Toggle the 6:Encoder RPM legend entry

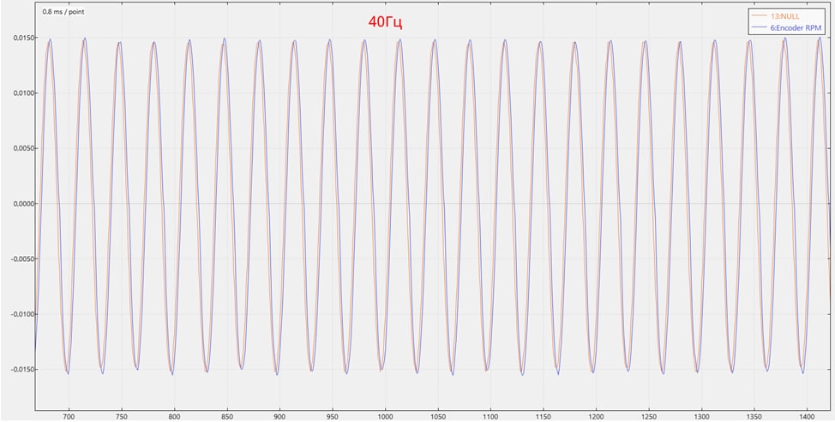(797, 27)
